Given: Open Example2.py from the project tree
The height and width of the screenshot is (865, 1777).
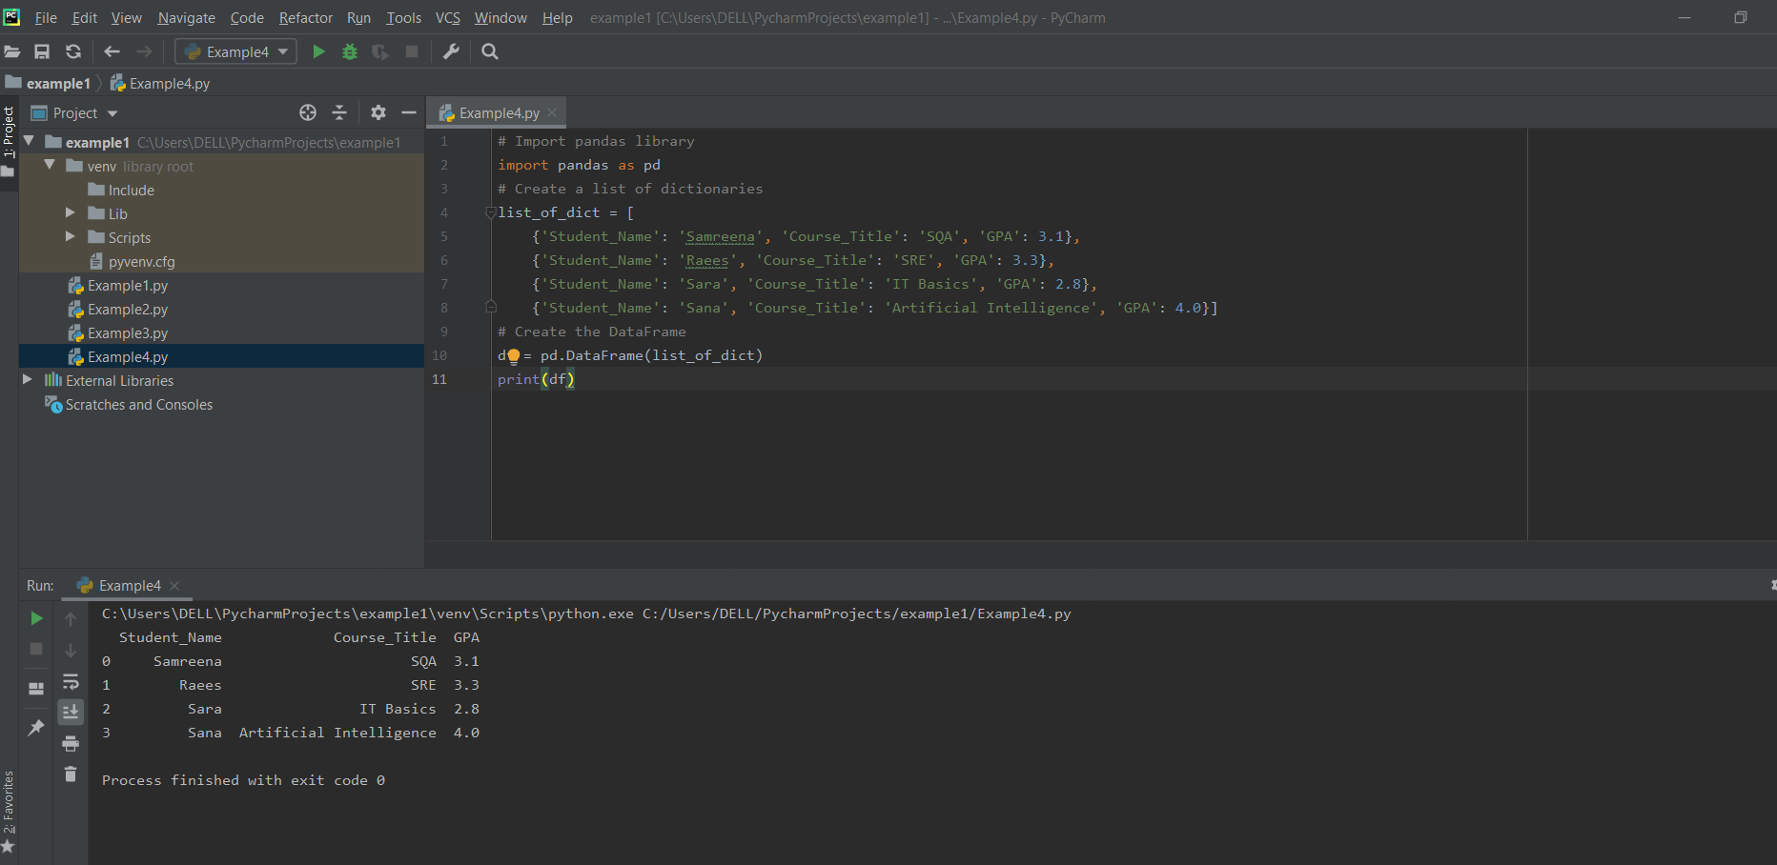Looking at the screenshot, I should pos(128,310).
